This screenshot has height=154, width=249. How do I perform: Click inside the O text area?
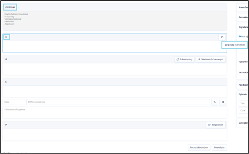pos(115,69)
